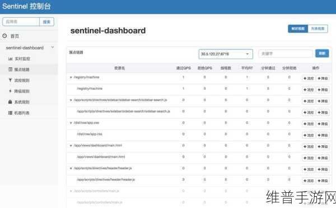Add 降级 rule for top-level /dist/css/app.css

323,124
